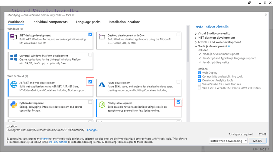
Task: Select the Python development card title
Action: tap(31, 103)
